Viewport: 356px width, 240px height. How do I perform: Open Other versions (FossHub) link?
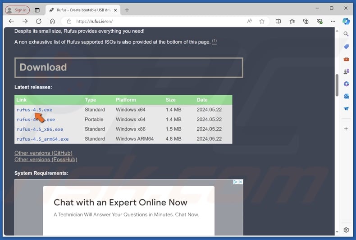(x=46, y=160)
